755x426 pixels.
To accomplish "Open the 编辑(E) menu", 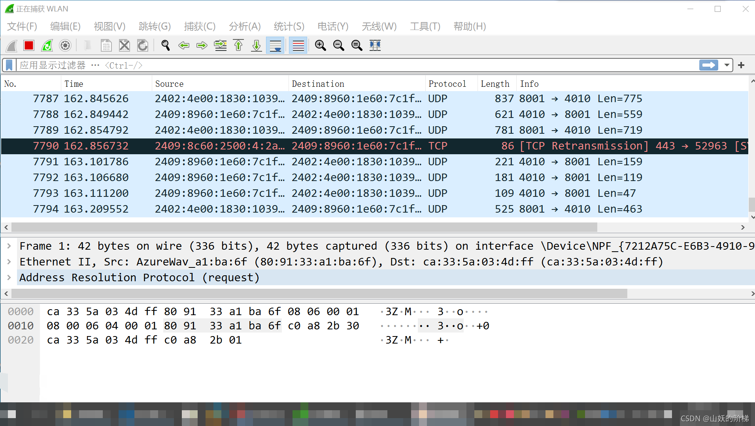I will tap(66, 26).
